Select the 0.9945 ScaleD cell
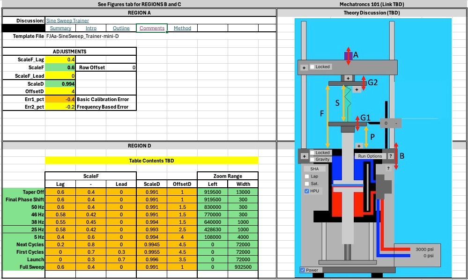Image resolution: width=468 pixels, height=280 pixels. tap(152, 244)
